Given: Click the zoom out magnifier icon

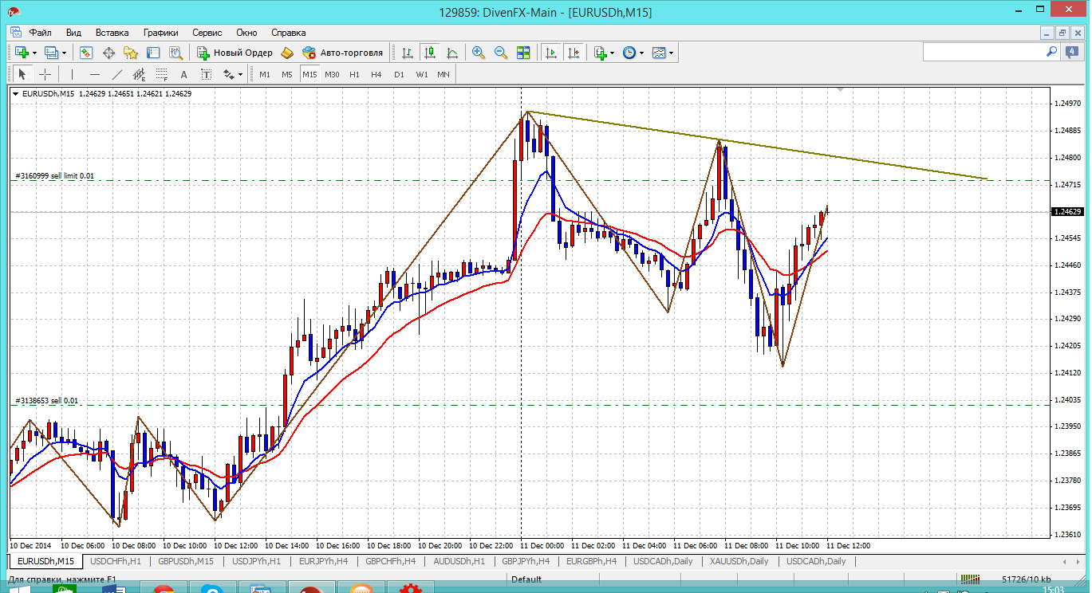Looking at the screenshot, I should 501,53.
